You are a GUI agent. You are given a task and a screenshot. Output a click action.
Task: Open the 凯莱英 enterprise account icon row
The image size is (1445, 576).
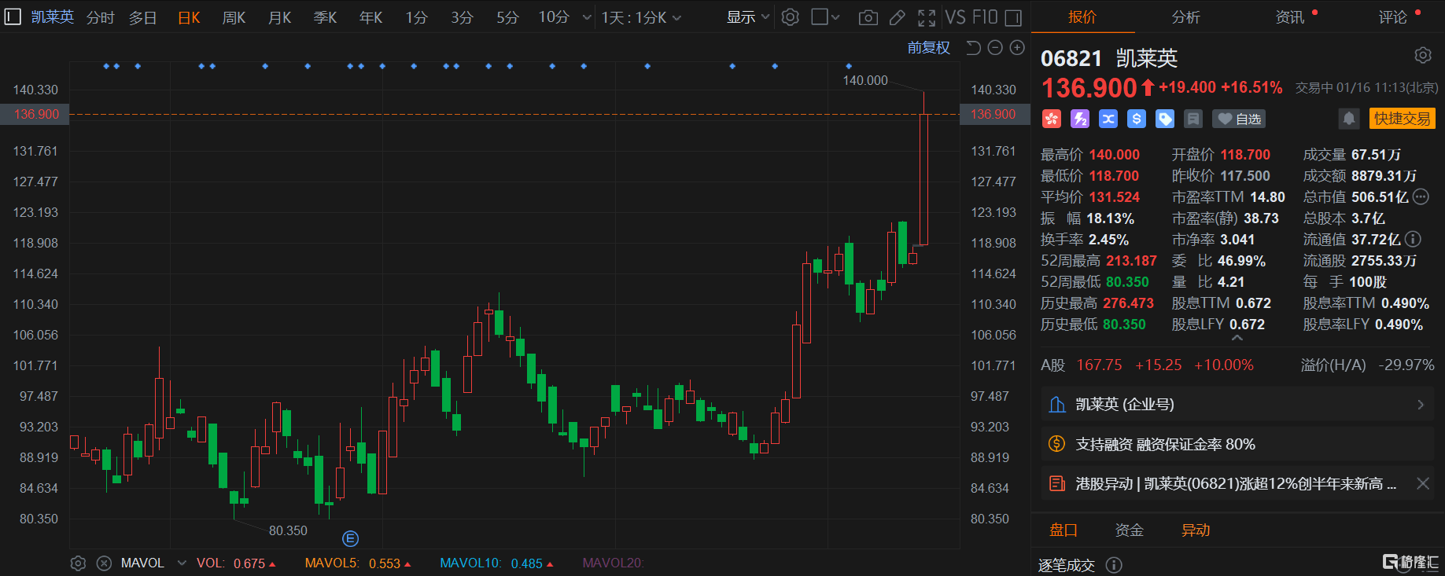(x=1237, y=405)
